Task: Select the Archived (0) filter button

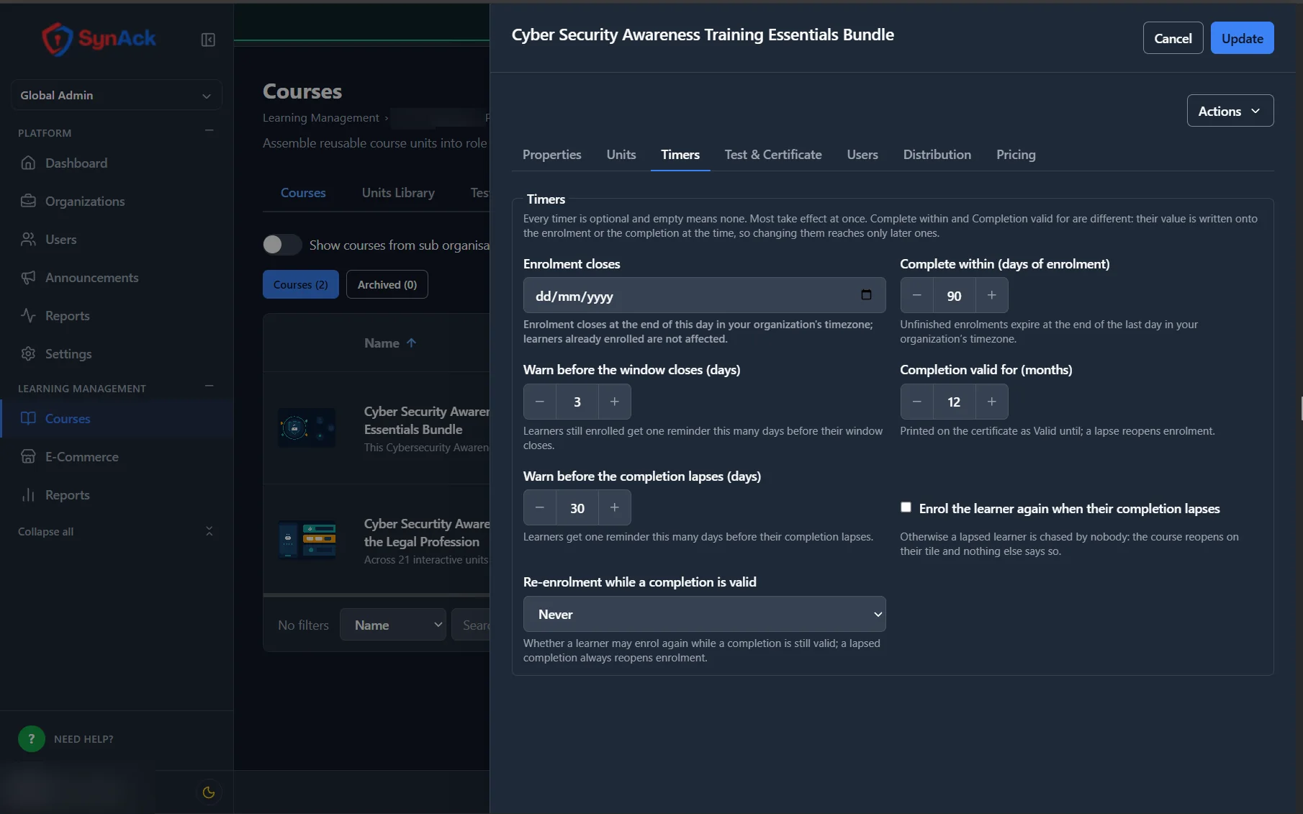Action: 387,284
